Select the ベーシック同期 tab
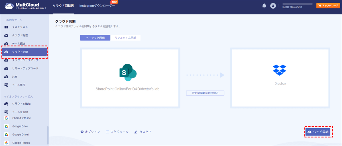This screenshot has height=146, width=342. [x=95, y=38]
